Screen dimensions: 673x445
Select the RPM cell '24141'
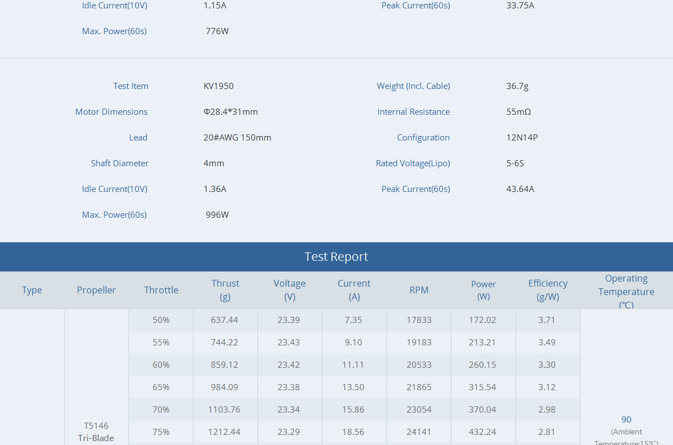pos(419,432)
